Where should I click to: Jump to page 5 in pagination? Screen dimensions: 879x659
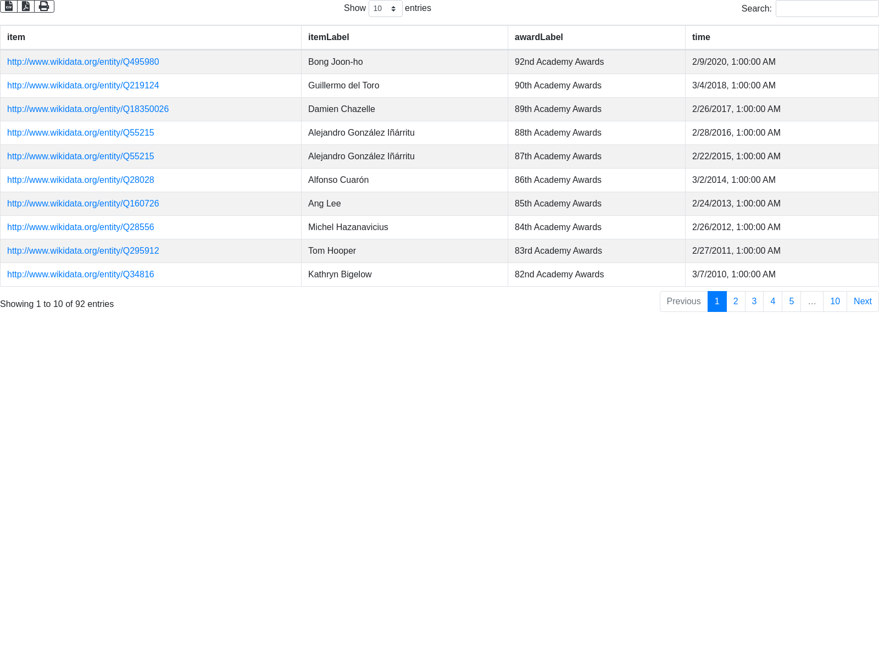[791, 301]
